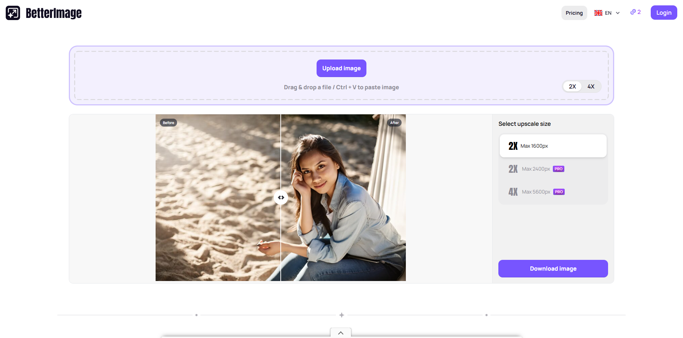683x338 pixels.
Task: Expand the bottom panel with the chevron
Action: 340,333
